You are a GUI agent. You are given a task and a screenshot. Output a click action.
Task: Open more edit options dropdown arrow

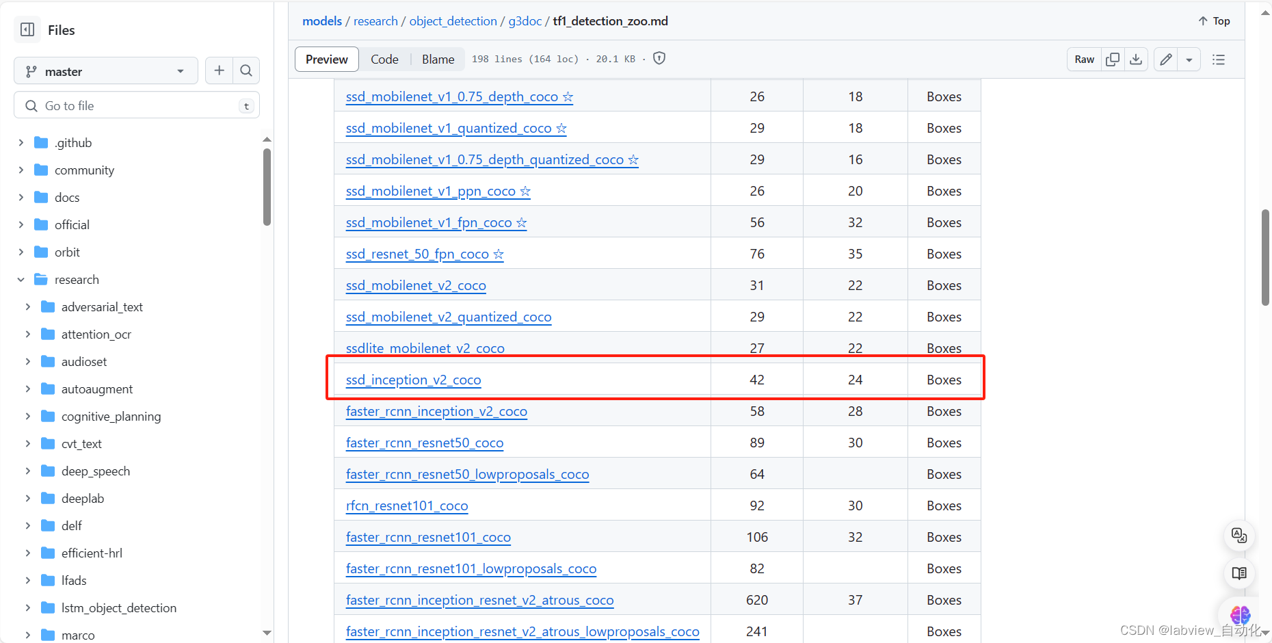click(x=1189, y=60)
